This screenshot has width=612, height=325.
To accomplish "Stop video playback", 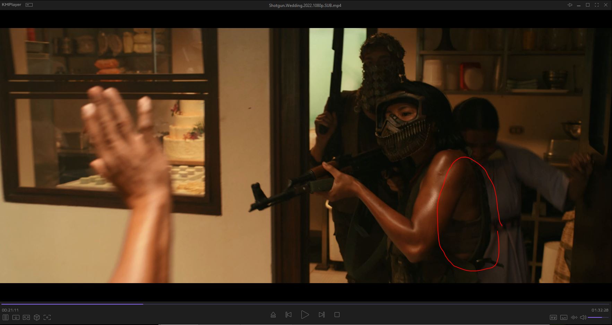I will tap(337, 315).
